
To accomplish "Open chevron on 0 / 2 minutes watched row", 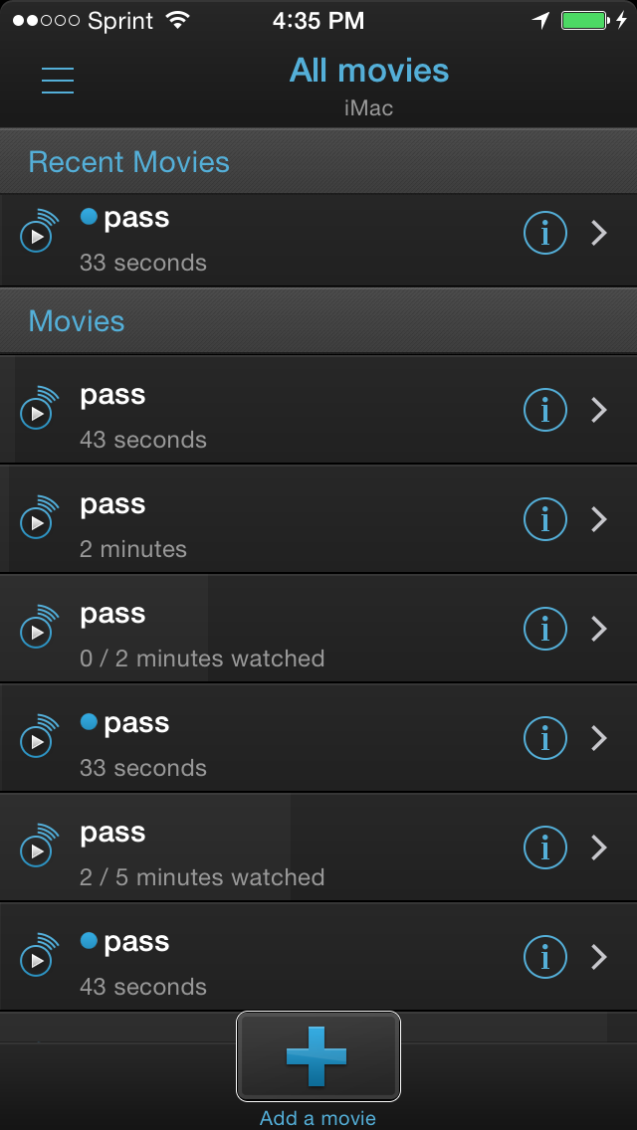I will coord(599,629).
